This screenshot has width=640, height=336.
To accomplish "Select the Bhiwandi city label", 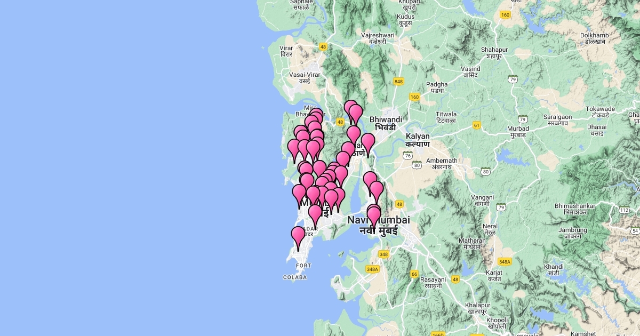I will coord(386,124).
